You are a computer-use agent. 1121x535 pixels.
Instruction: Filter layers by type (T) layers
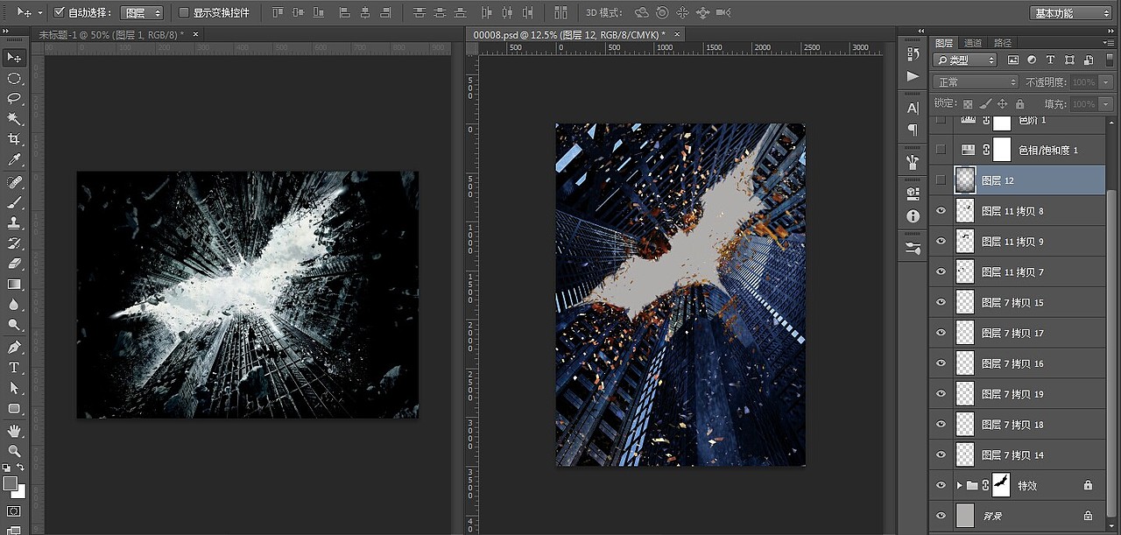(x=1050, y=60)
